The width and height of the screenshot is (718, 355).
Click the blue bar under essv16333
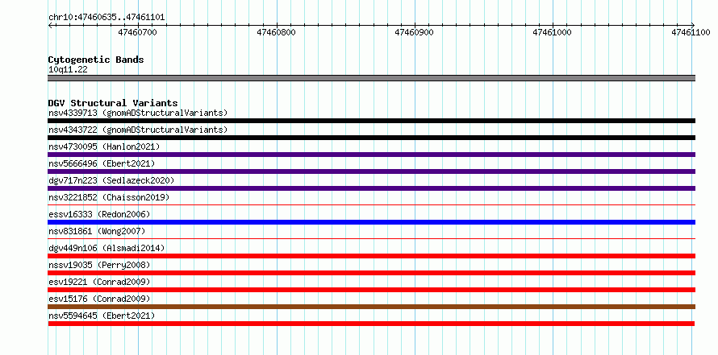click(371, 222)
